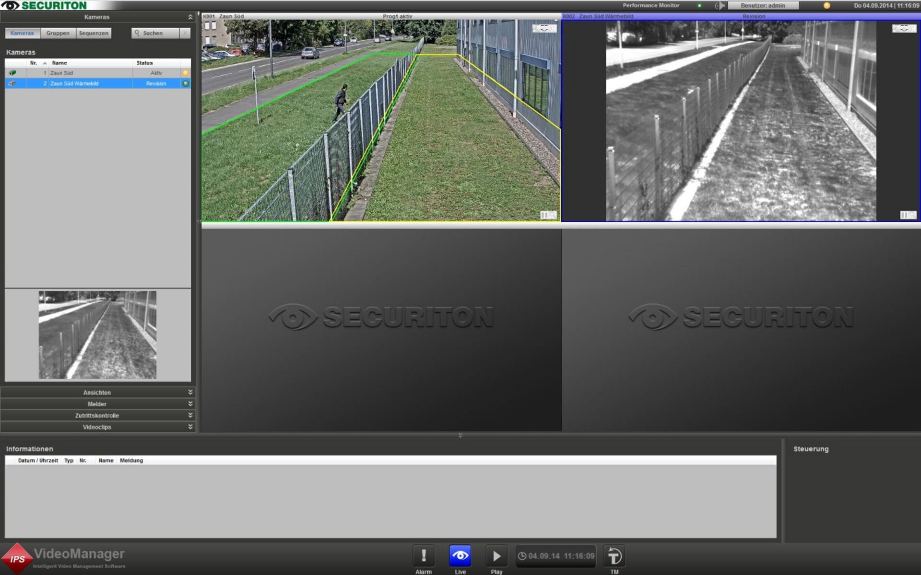Open the Alarm mode button
The height and width of the screenshot is (575, 921).
click(x=424, y=556)
